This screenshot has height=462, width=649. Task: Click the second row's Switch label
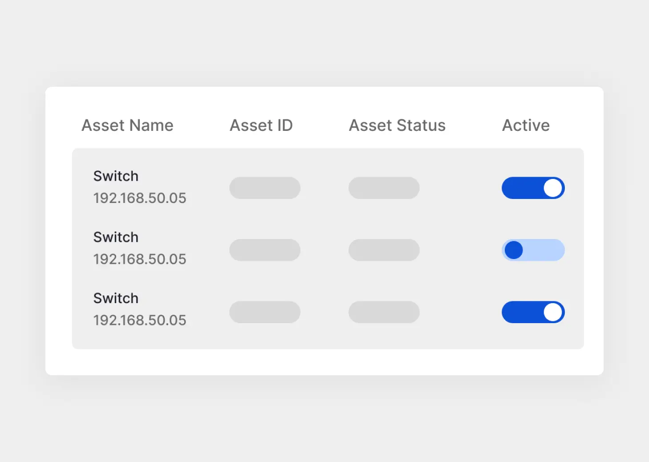point(116,237)
